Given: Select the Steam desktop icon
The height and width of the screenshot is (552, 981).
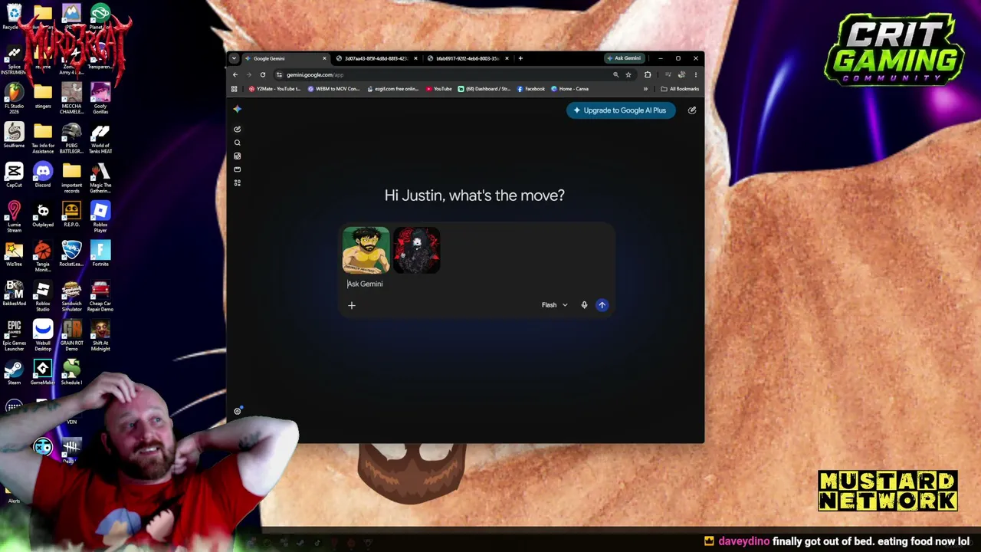Looking at the screenshot, I should (14, 372).
